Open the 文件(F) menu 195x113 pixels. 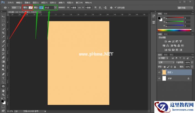[11, 2]
